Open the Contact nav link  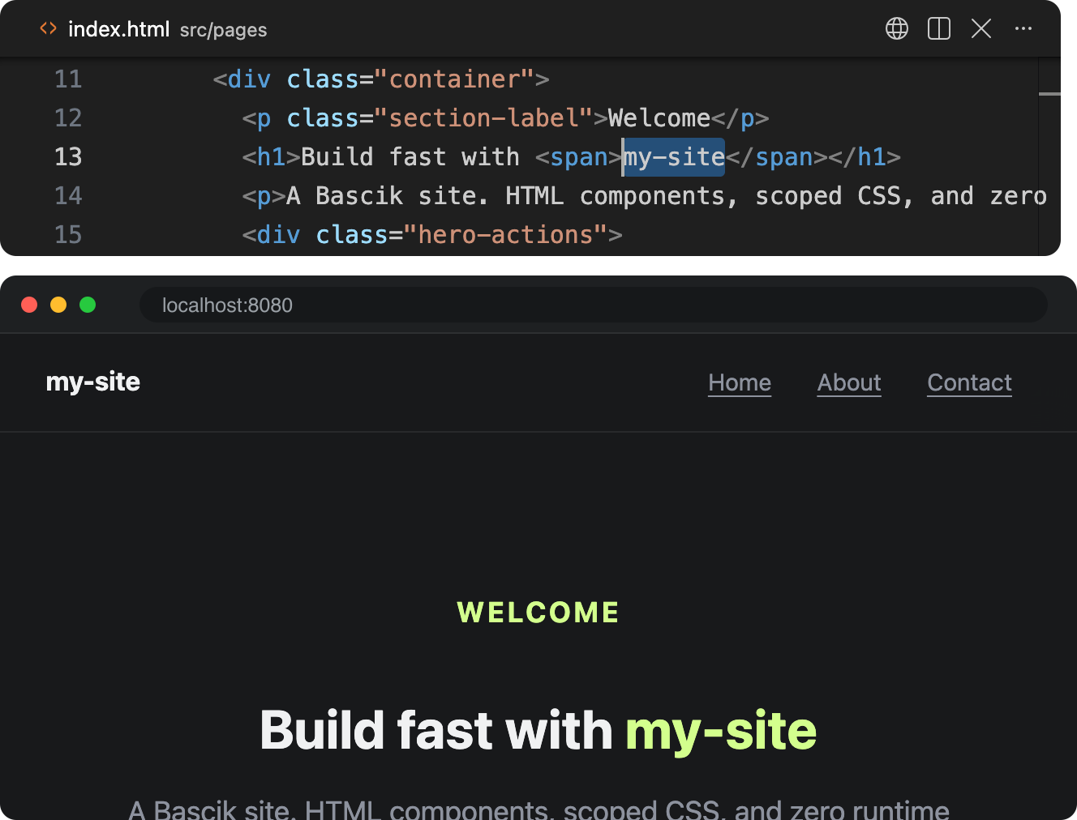tap(969, 382)
